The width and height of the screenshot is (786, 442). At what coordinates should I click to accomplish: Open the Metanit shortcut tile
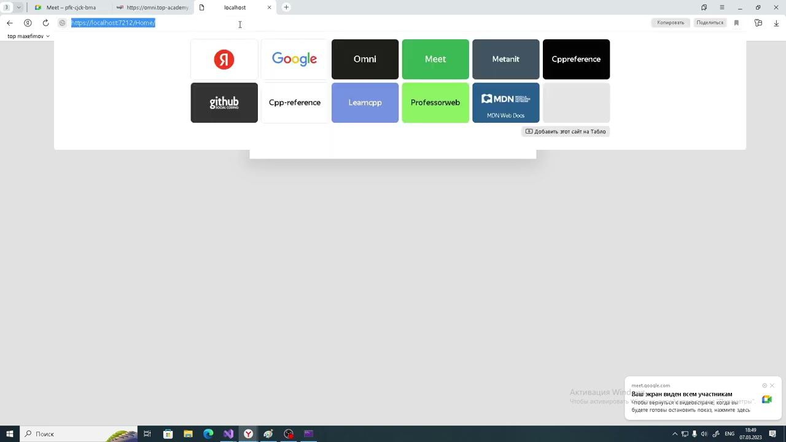[x=505, y=59]
